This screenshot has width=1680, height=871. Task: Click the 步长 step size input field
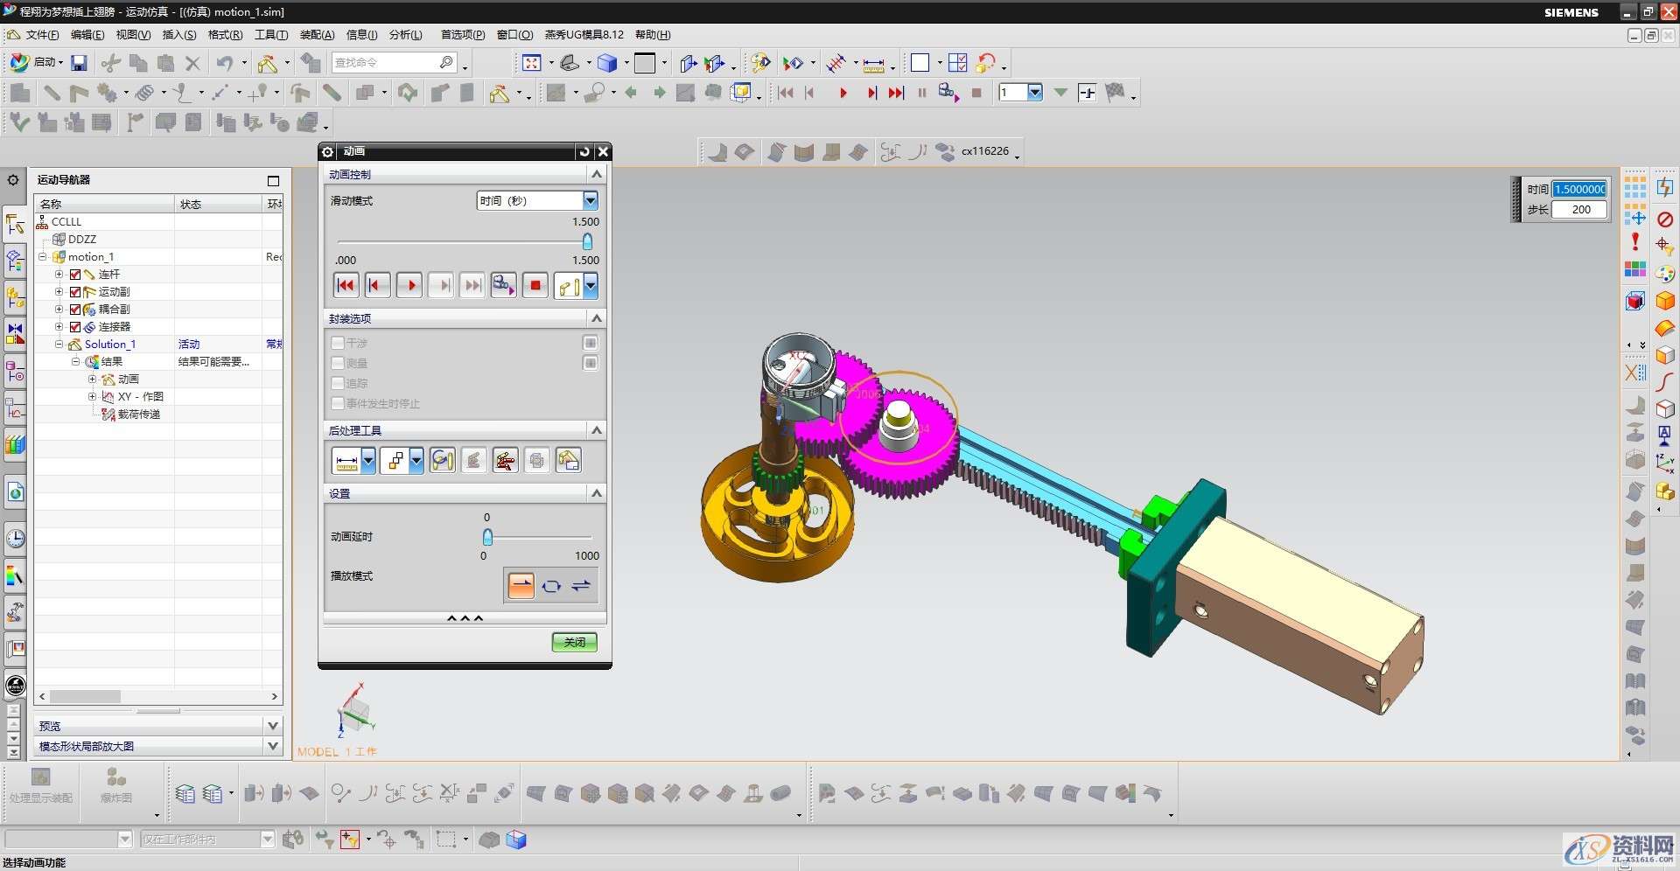click(1580, 210)
